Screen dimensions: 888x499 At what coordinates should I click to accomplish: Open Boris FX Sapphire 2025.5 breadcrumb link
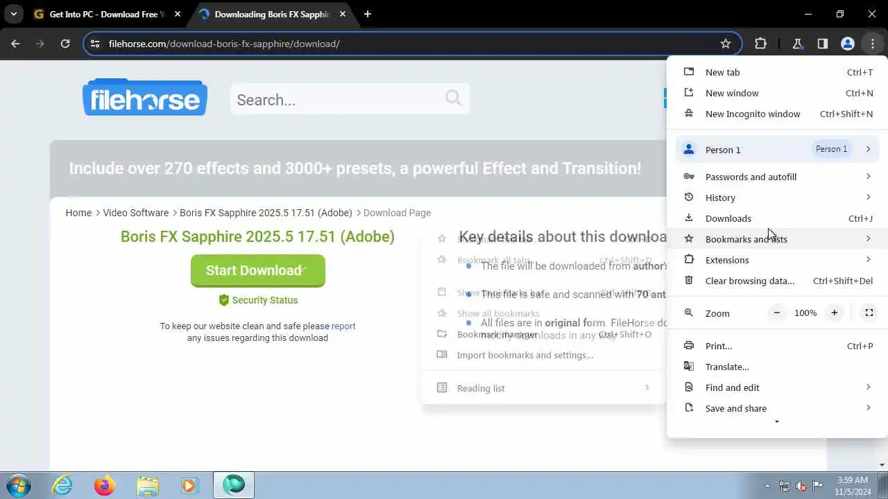coord(266,213)
